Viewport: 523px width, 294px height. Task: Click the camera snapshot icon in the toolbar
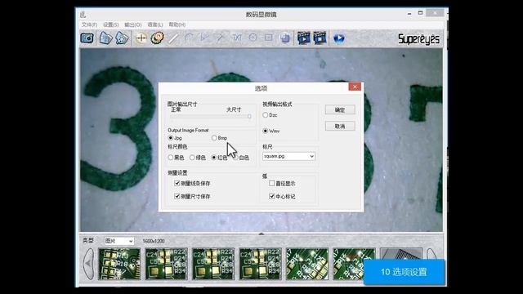(87, 38)
